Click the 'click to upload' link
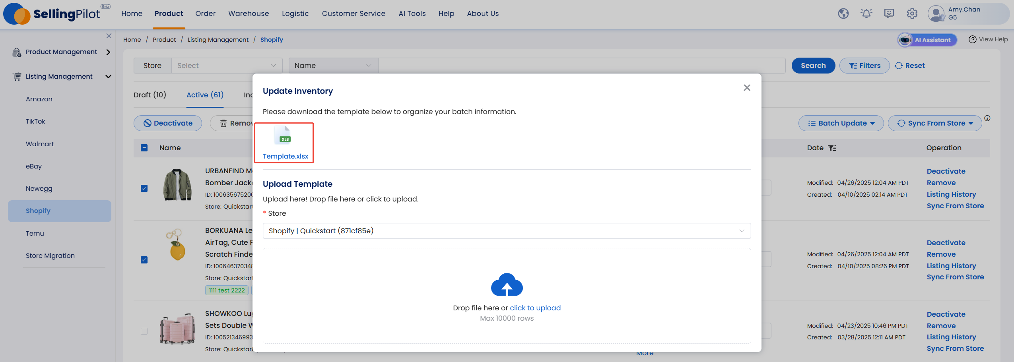The width and height of the screenshot is (1014, 362). (x=535, y=308)
